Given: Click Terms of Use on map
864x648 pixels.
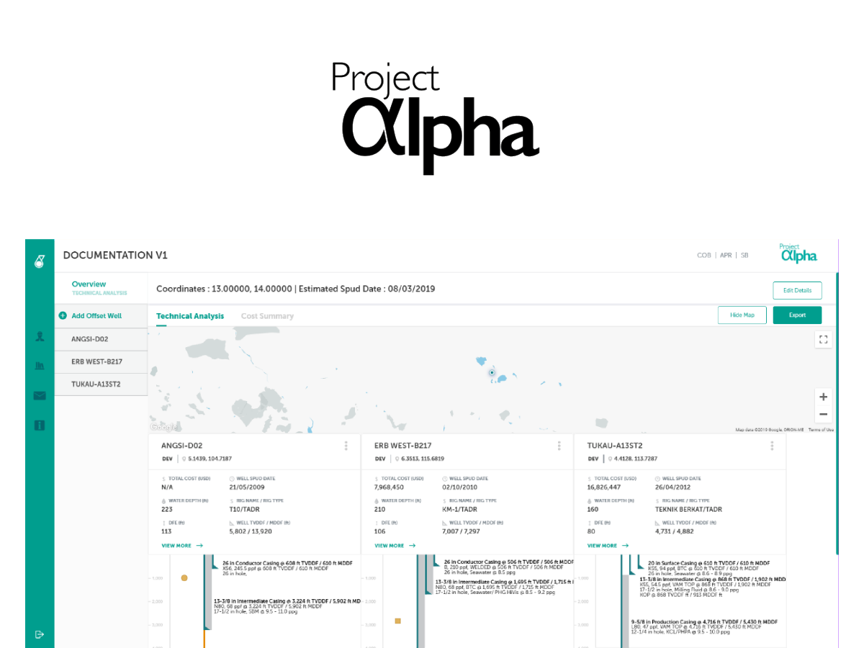Looking at the screenshot, I should point(821,430).
